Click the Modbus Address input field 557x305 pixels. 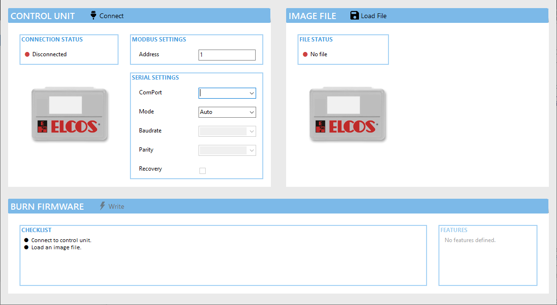click(x=227, y=55)
